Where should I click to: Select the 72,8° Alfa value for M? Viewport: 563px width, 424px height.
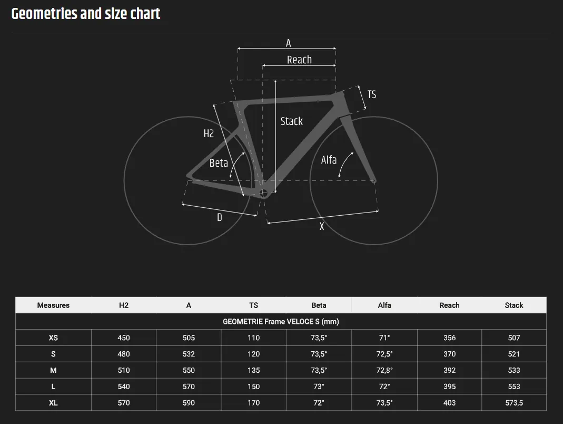point(384,370)
